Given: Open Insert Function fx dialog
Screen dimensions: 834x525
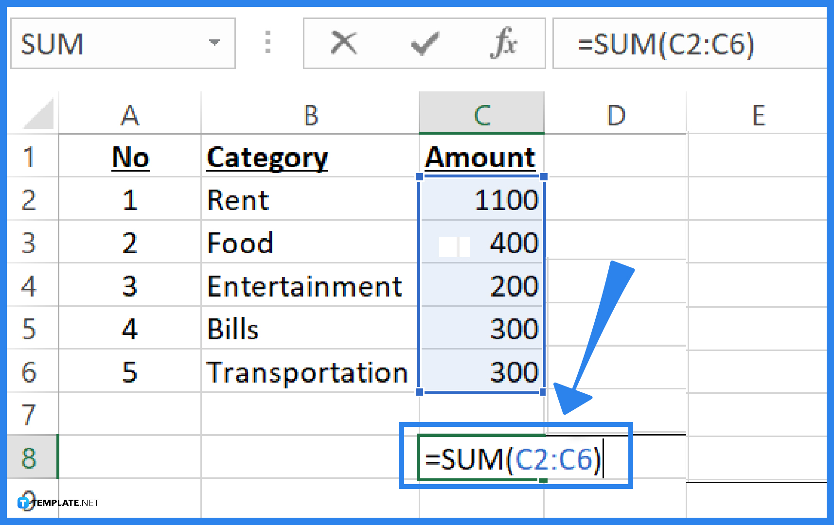Looking at the screenshot, I should [x=504, y=43].
